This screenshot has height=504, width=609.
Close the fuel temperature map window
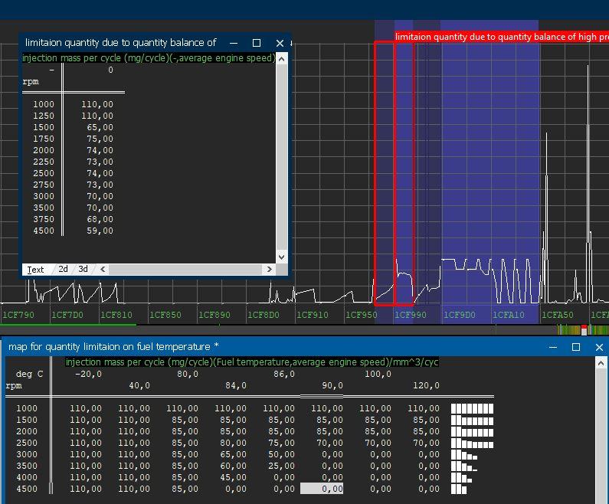pyautogui.click(x=599, y=347)
